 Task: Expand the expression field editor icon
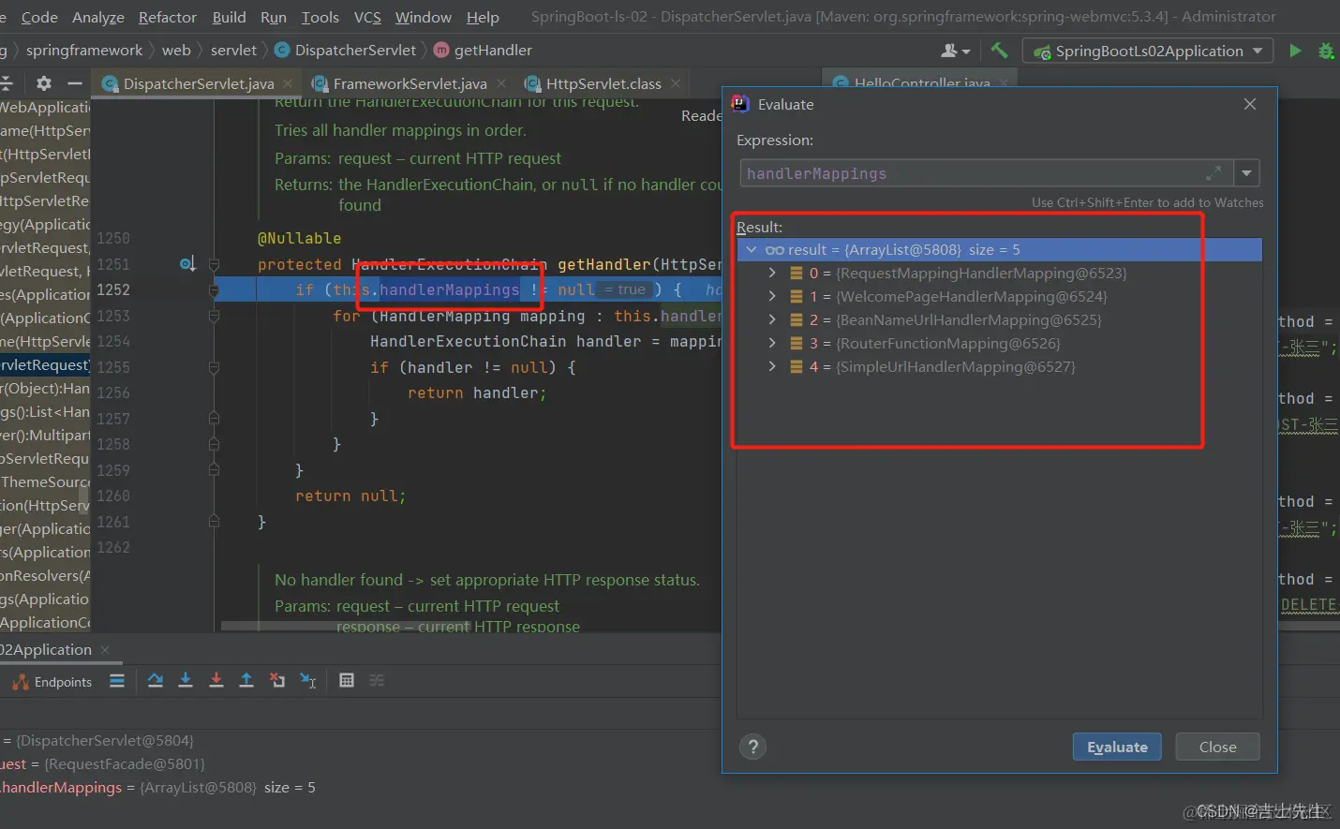[1213, 173]
